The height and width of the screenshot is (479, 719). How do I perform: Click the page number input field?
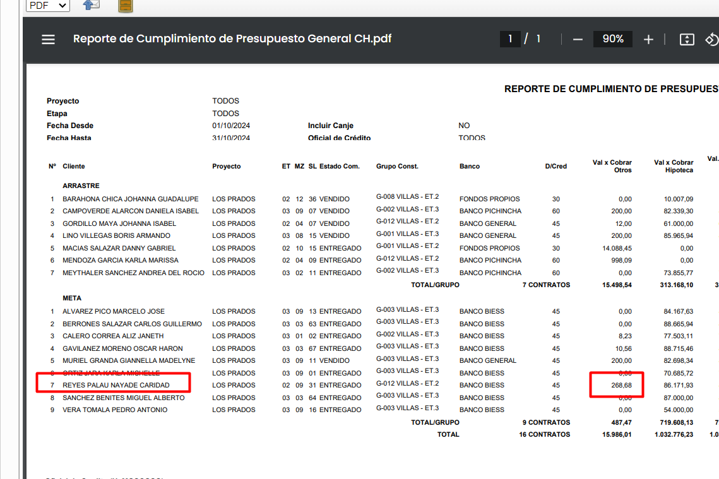pyautogui.click(x=510, y=39)
